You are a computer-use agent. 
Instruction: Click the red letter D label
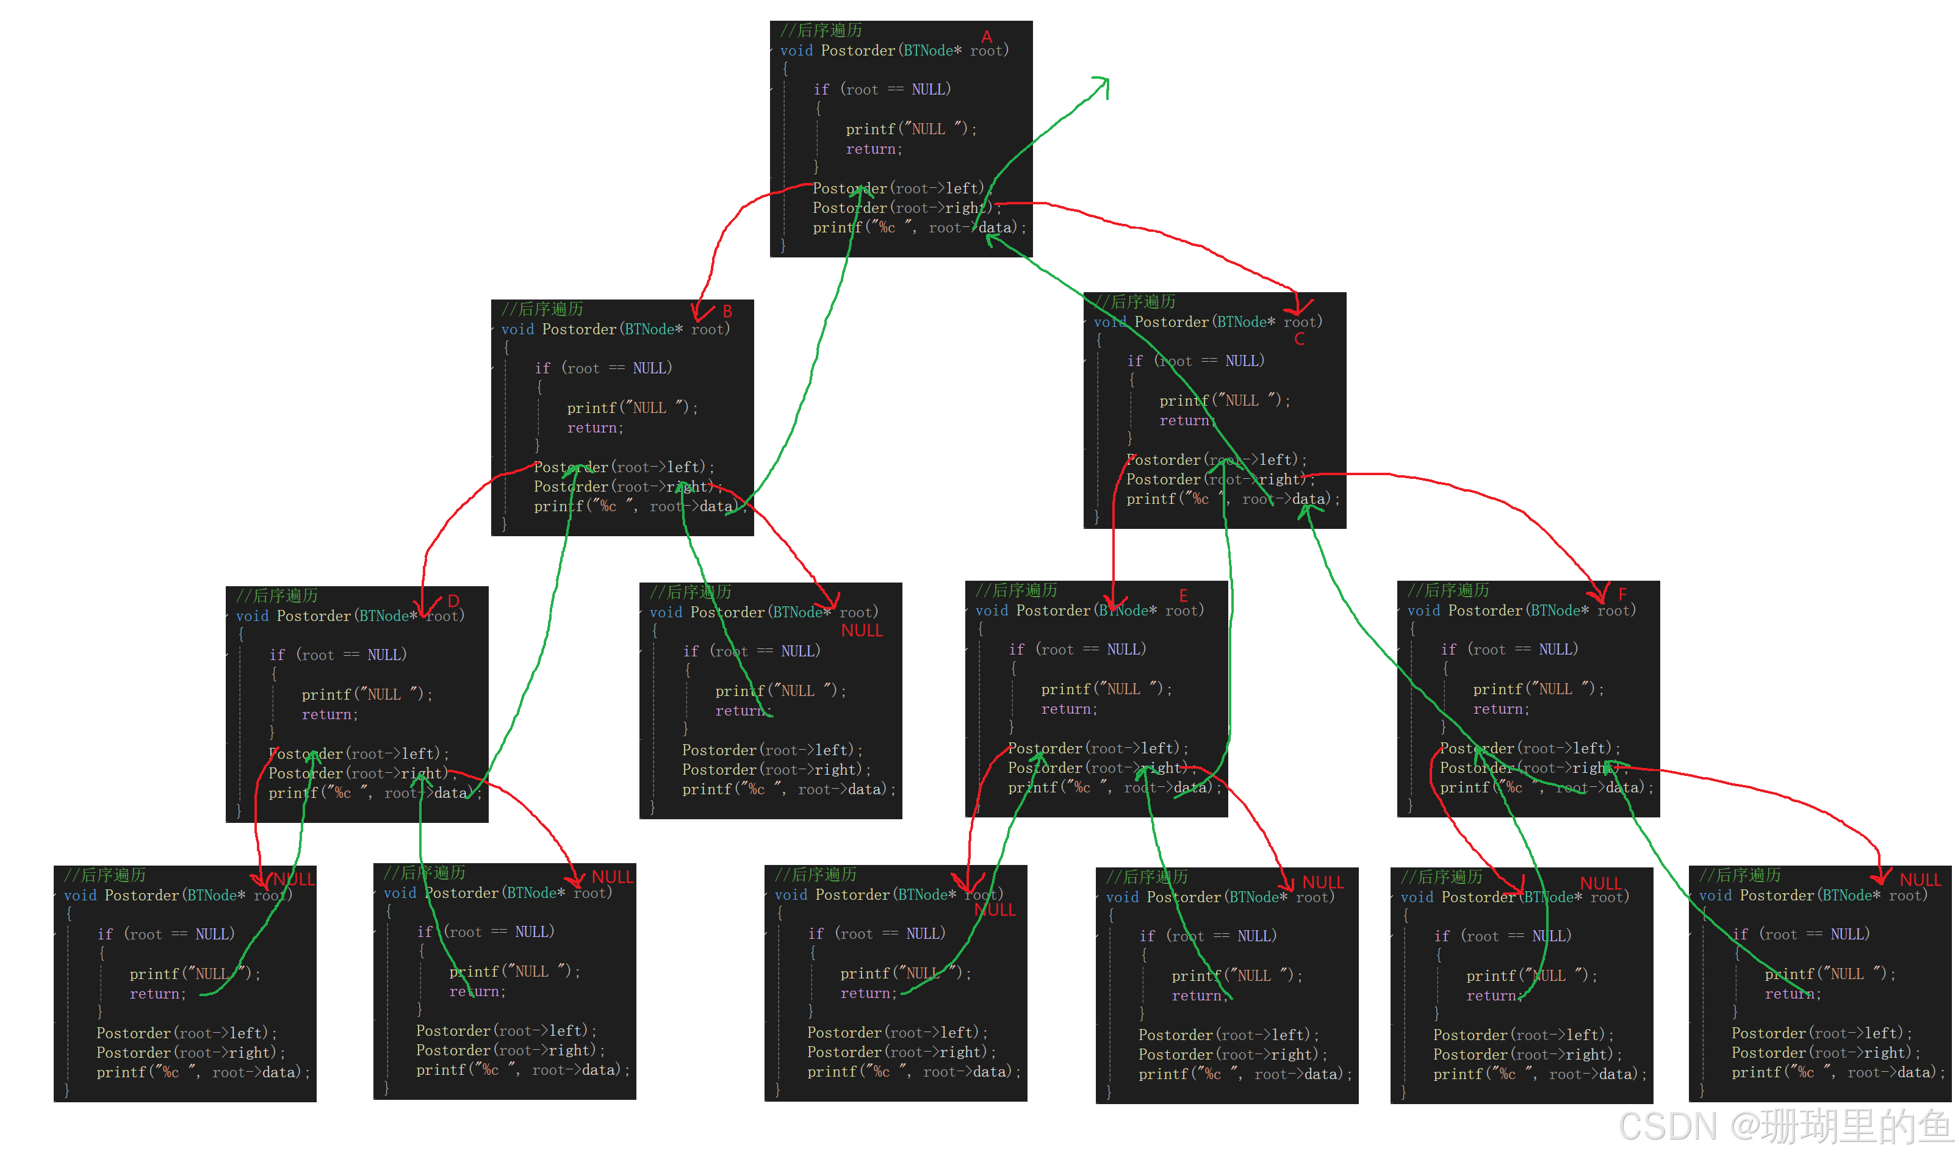pyautogui.click(x=454, y=601)
